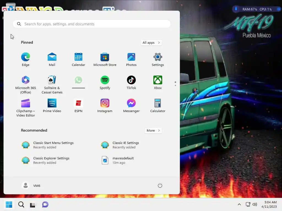This screenshot has width=282, height=211.
Task: Show More recommended items
Action: pyautogui.click(x=153, y=131)
